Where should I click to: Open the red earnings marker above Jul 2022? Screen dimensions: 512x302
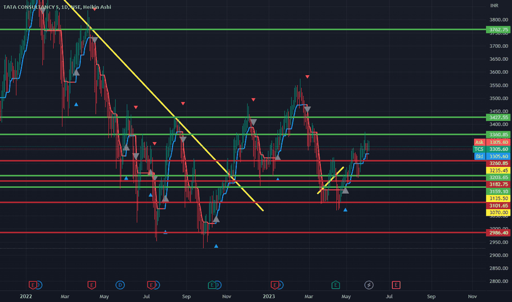pyautogui.click(x=151, y=285)
